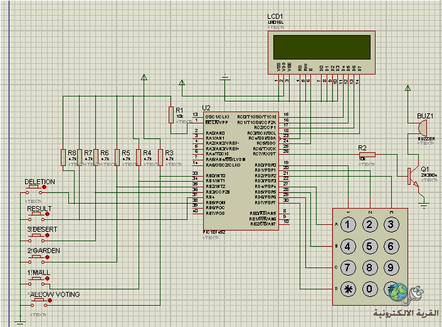Viewport: 442px width, 327px height.
Task: Select pull-up resistor R3
Action: [x=160, y=158]
